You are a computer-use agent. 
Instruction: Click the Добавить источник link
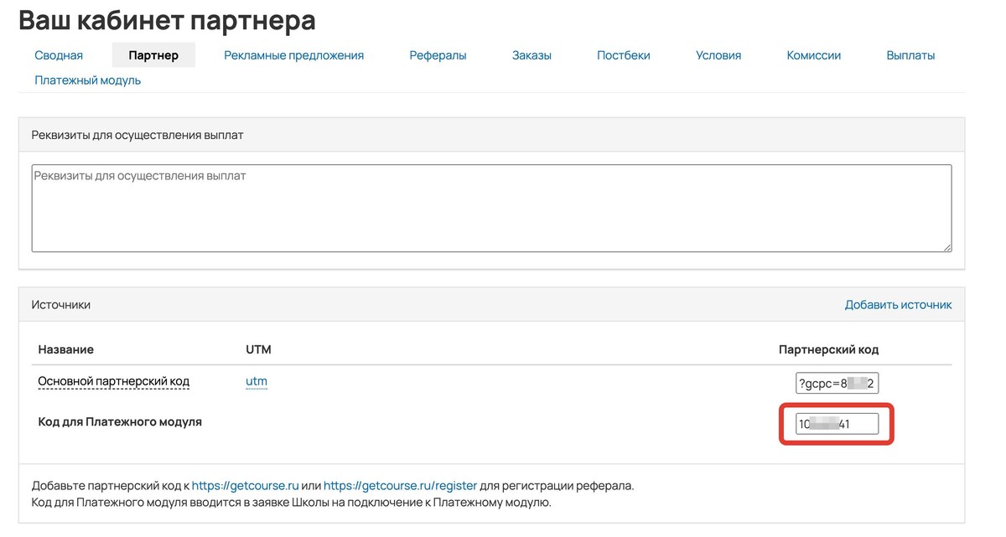tap(898, 305)
